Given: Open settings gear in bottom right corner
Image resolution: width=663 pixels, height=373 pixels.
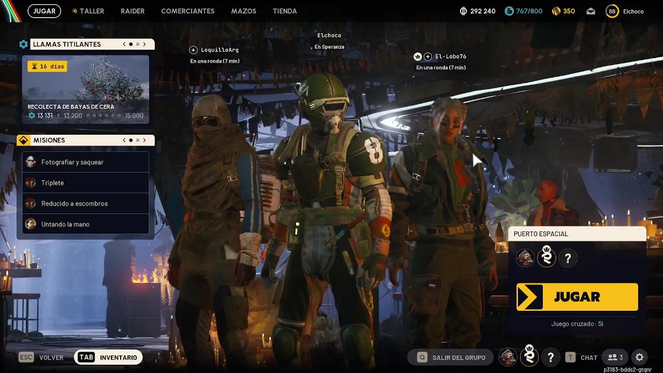Looking at the screenshot, I should pos(639,357).
